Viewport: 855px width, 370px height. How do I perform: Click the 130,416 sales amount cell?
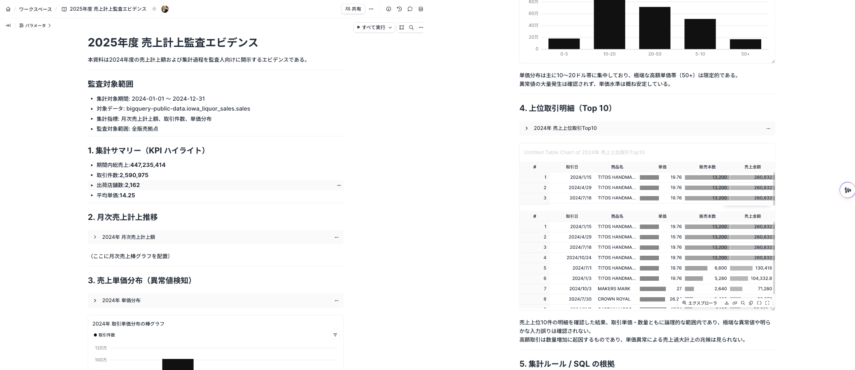click(x=752, y=268)
